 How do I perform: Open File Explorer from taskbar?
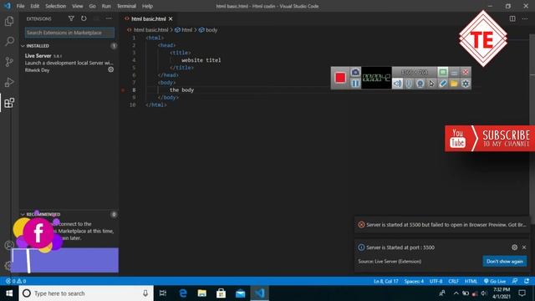202,293
